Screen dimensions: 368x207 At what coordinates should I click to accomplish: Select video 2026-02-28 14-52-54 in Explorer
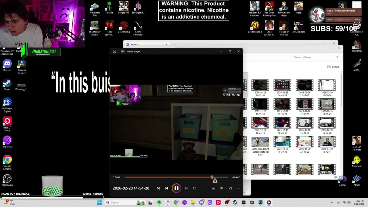pos(260,88)
